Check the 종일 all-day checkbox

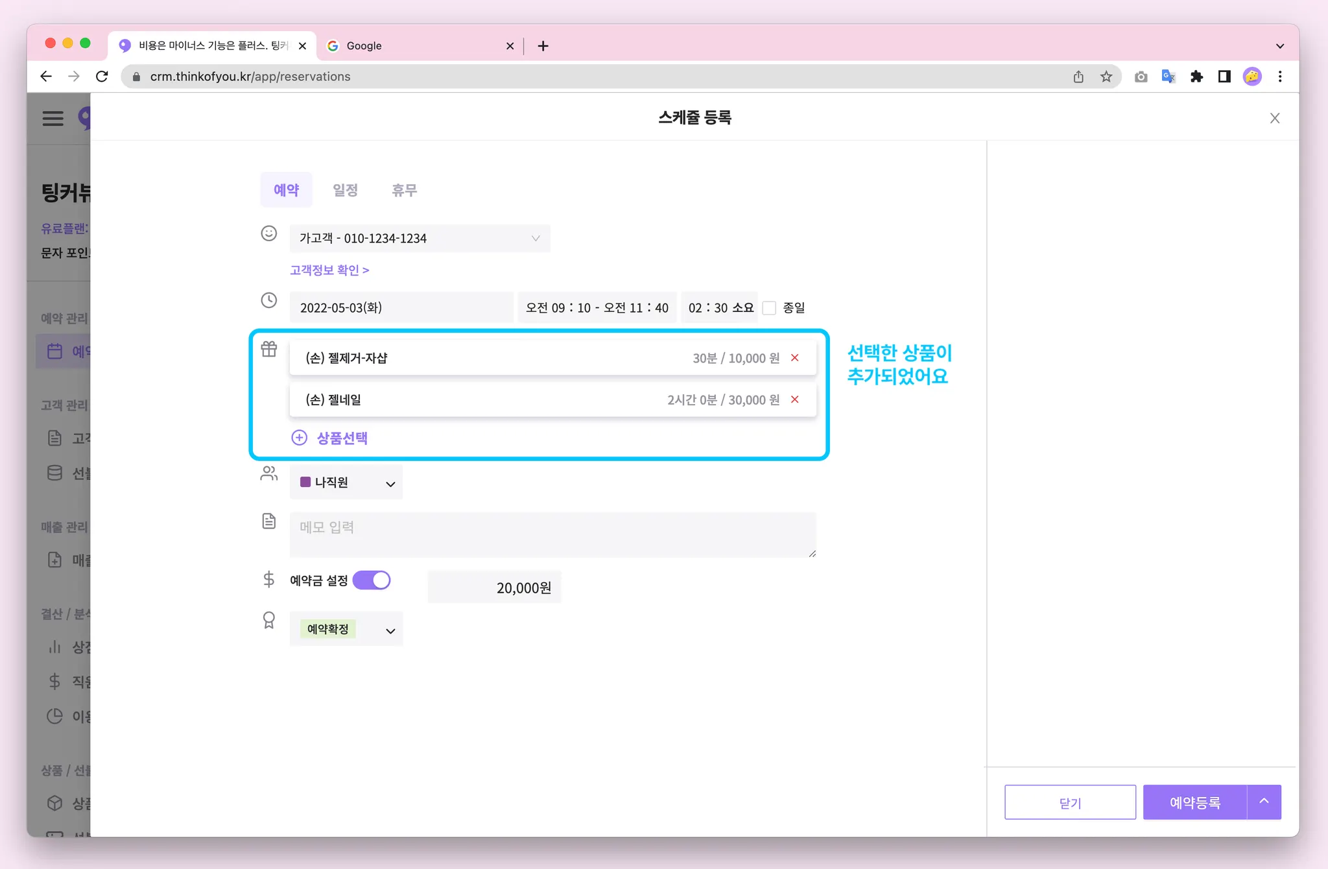pyautogui.click(x=770, y=308)
